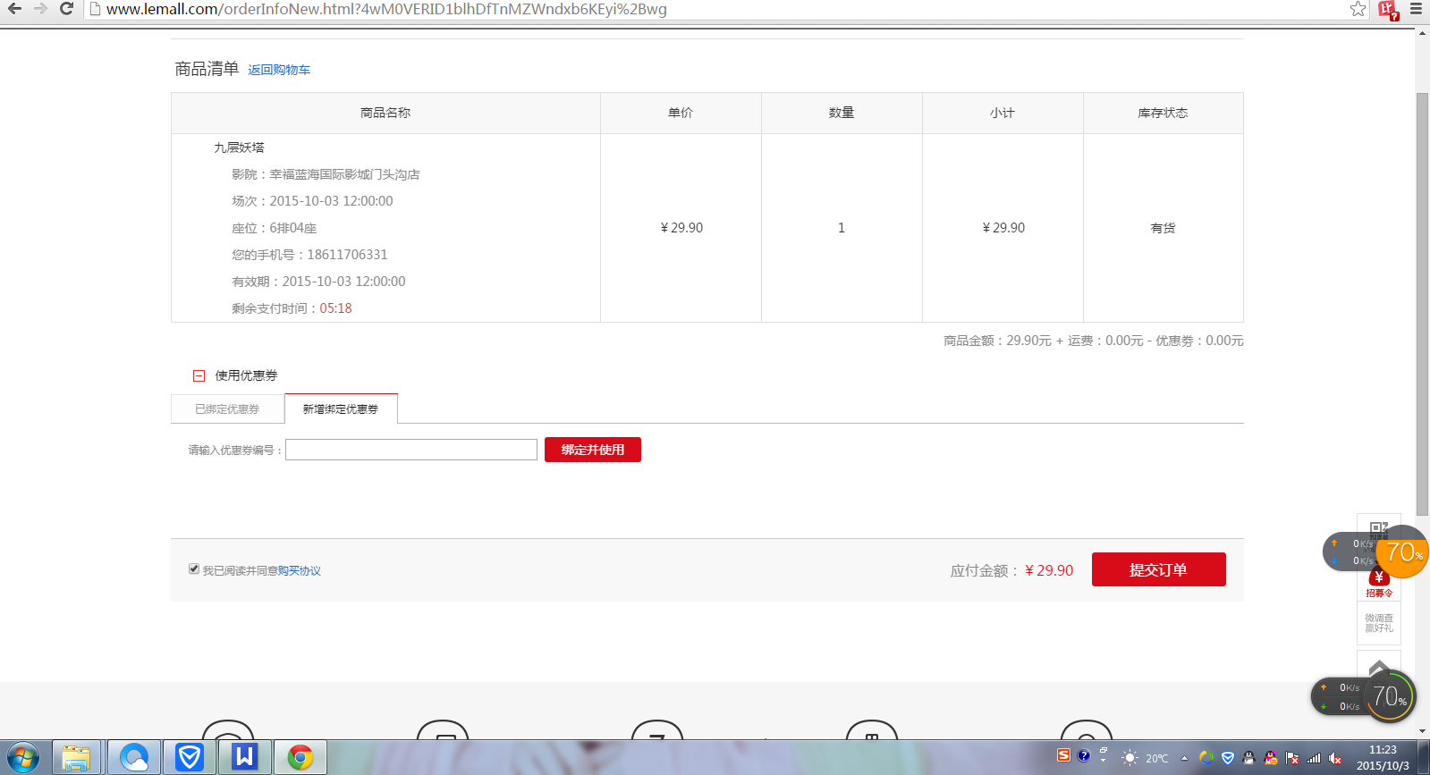Open the WPS Writer taskbar icon

pos(244,757)
